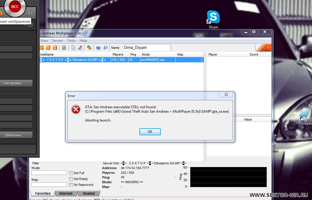The width and height of the screenshot is (312, 200).
Task: Click the Player column header
Action: 227,54
